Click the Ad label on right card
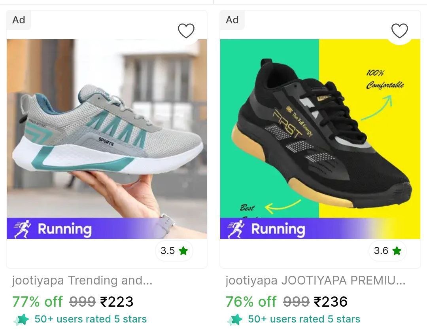Screen dimensions: 427x332 (232, 20)
